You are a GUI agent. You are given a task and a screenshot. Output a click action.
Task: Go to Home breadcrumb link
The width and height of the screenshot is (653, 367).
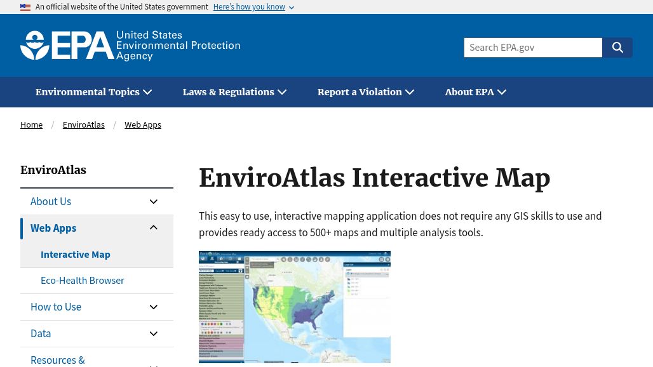pos(31,125)
